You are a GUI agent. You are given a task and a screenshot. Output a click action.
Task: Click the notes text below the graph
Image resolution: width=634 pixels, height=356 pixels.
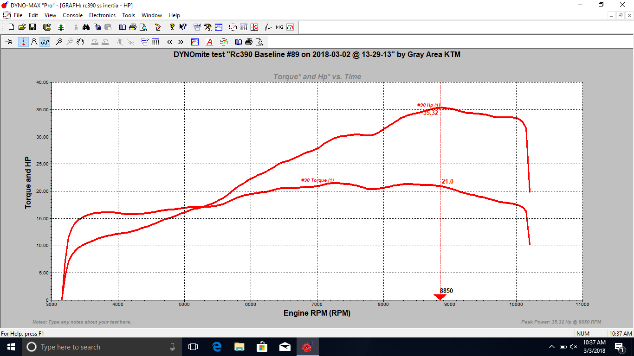(82, 322)
